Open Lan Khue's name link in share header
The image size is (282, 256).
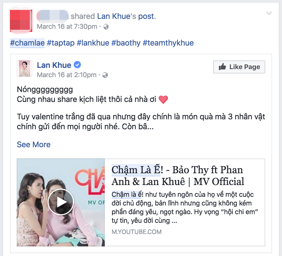pyautogui.click(x=114, y=16)
